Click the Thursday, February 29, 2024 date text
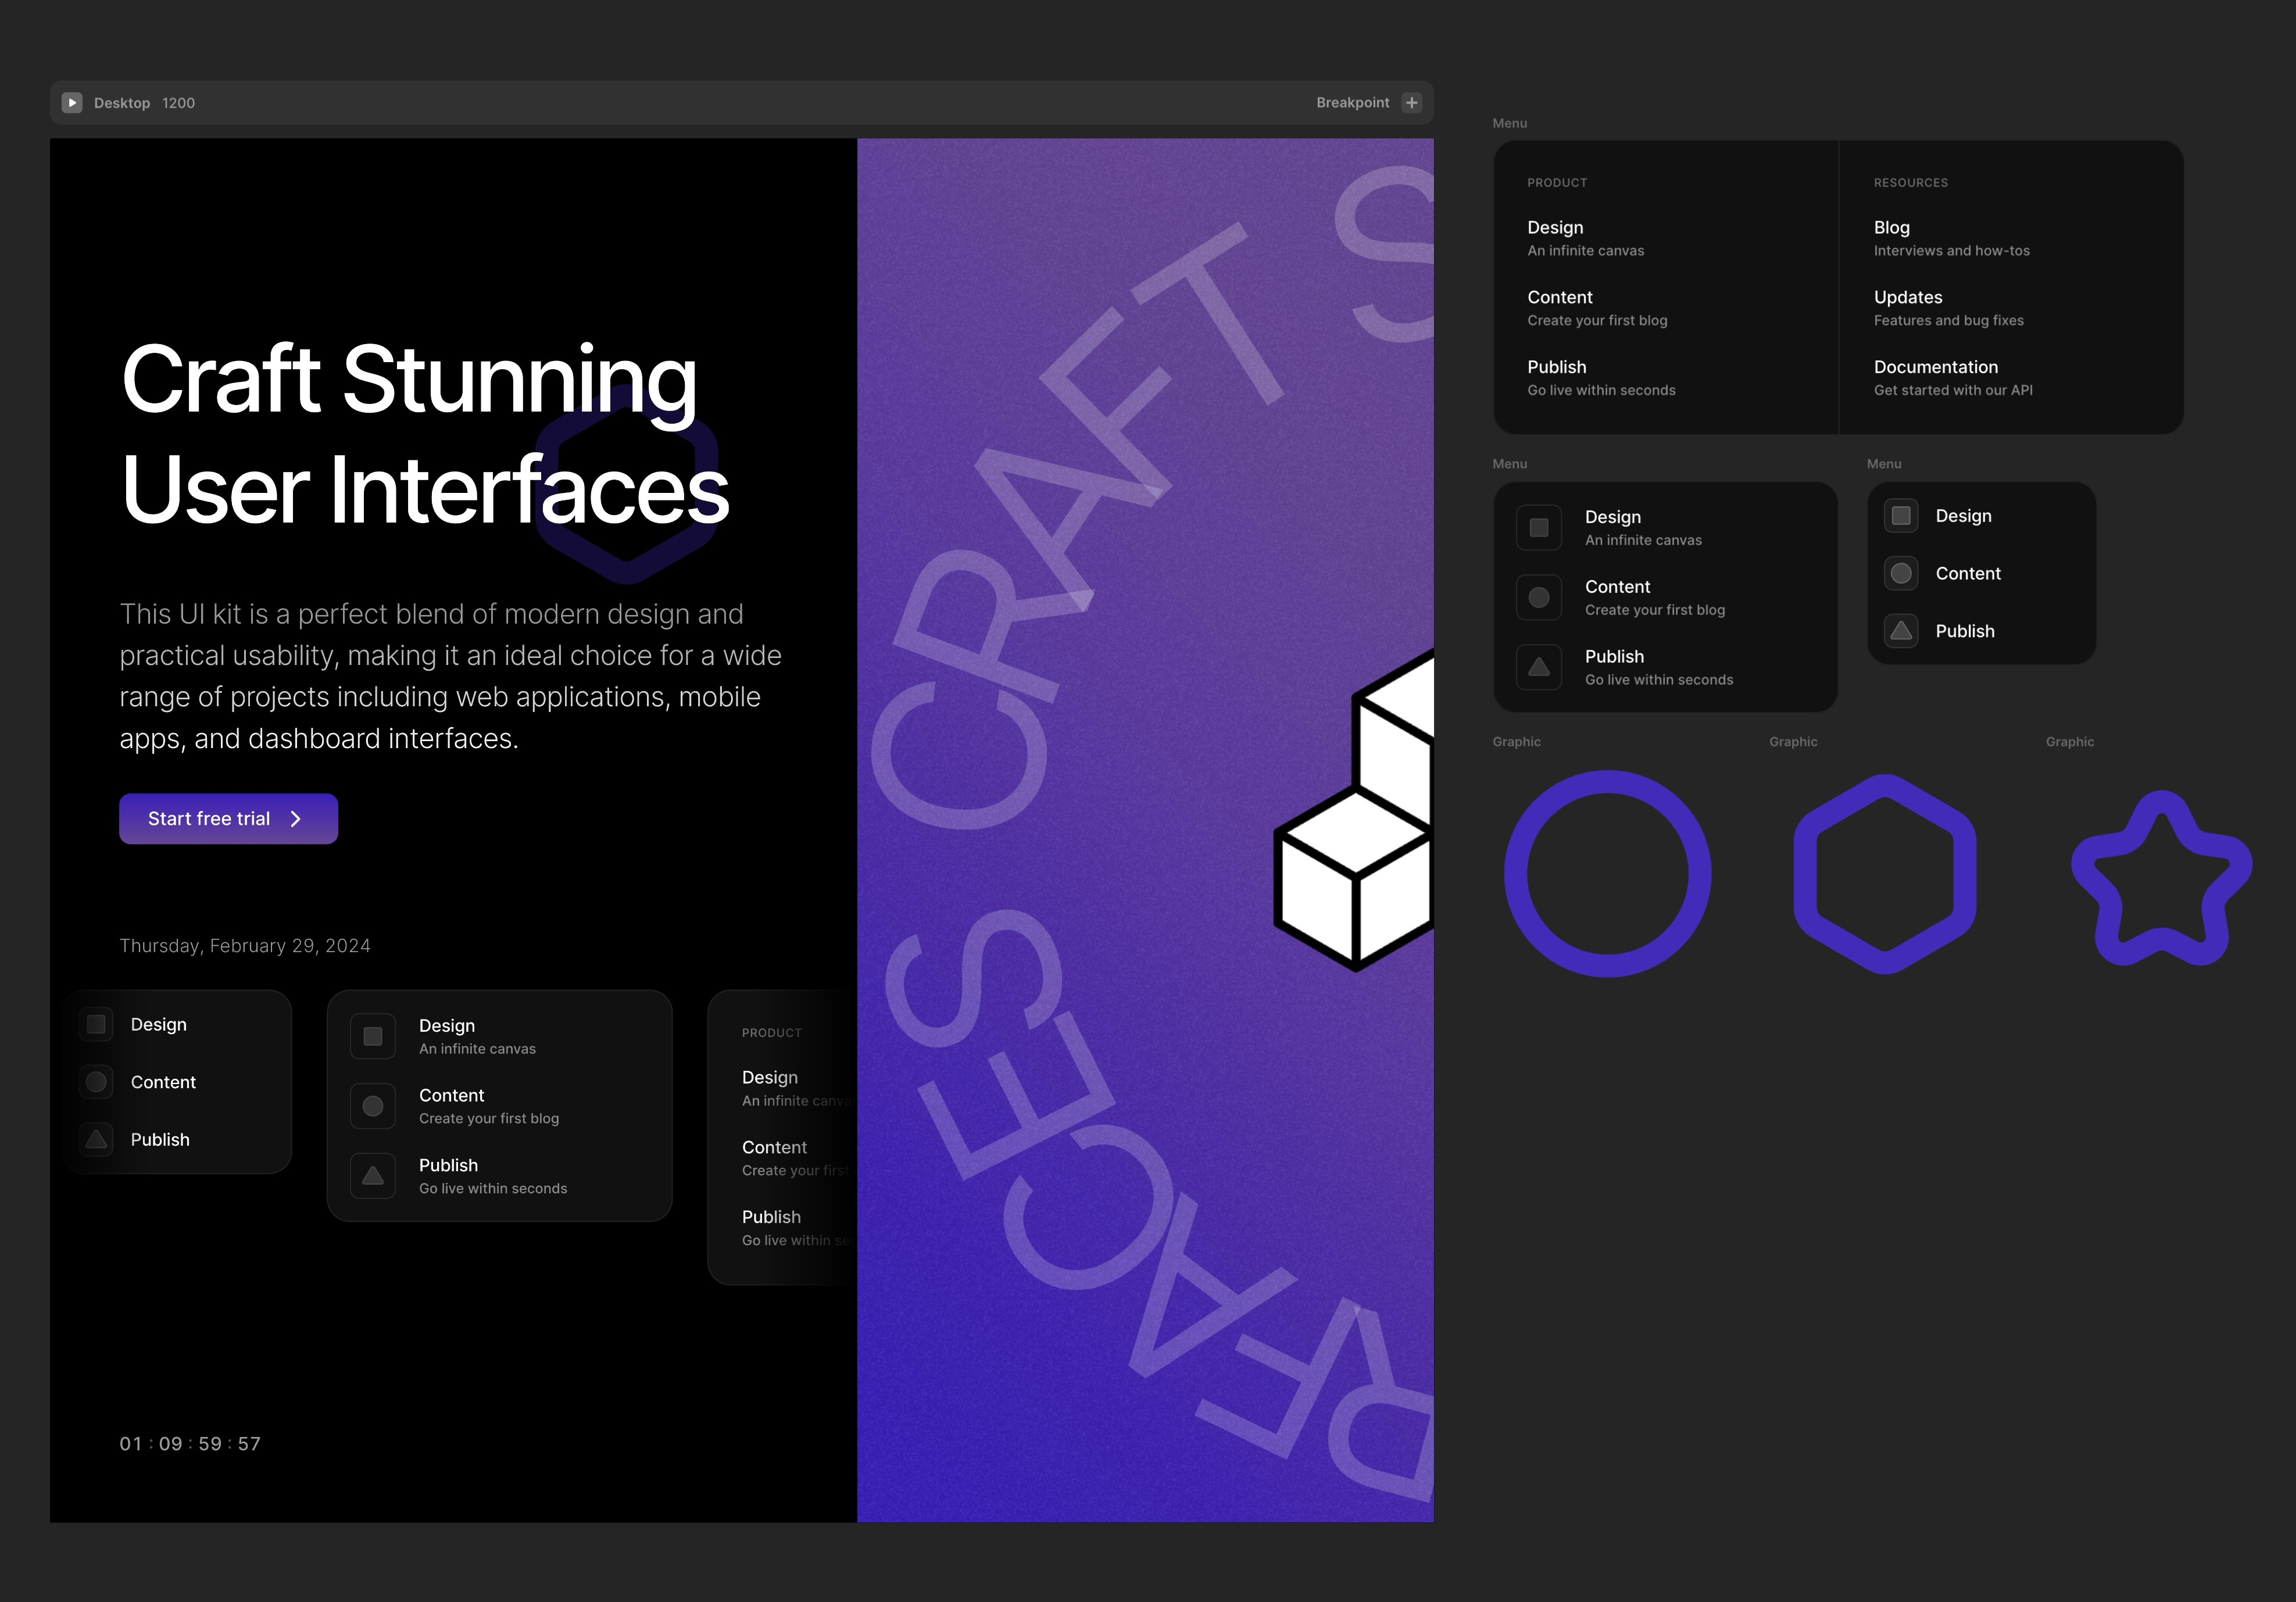This screenshot has height=1602, width=2296. 245,945
